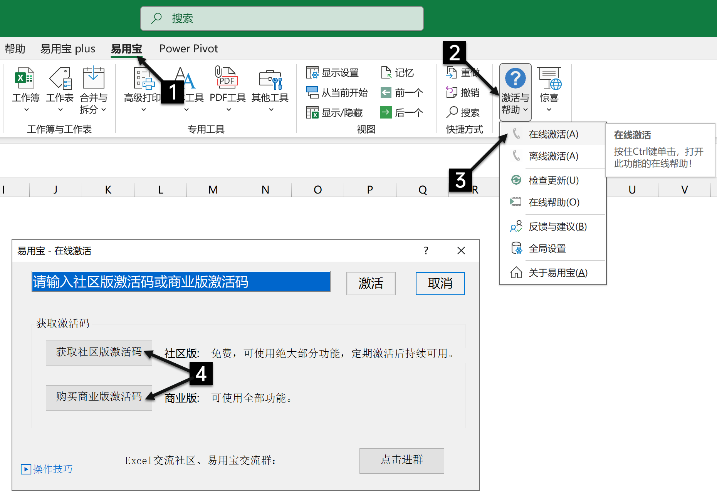Click the 工作簿 workbook icon

pos(25,78)
